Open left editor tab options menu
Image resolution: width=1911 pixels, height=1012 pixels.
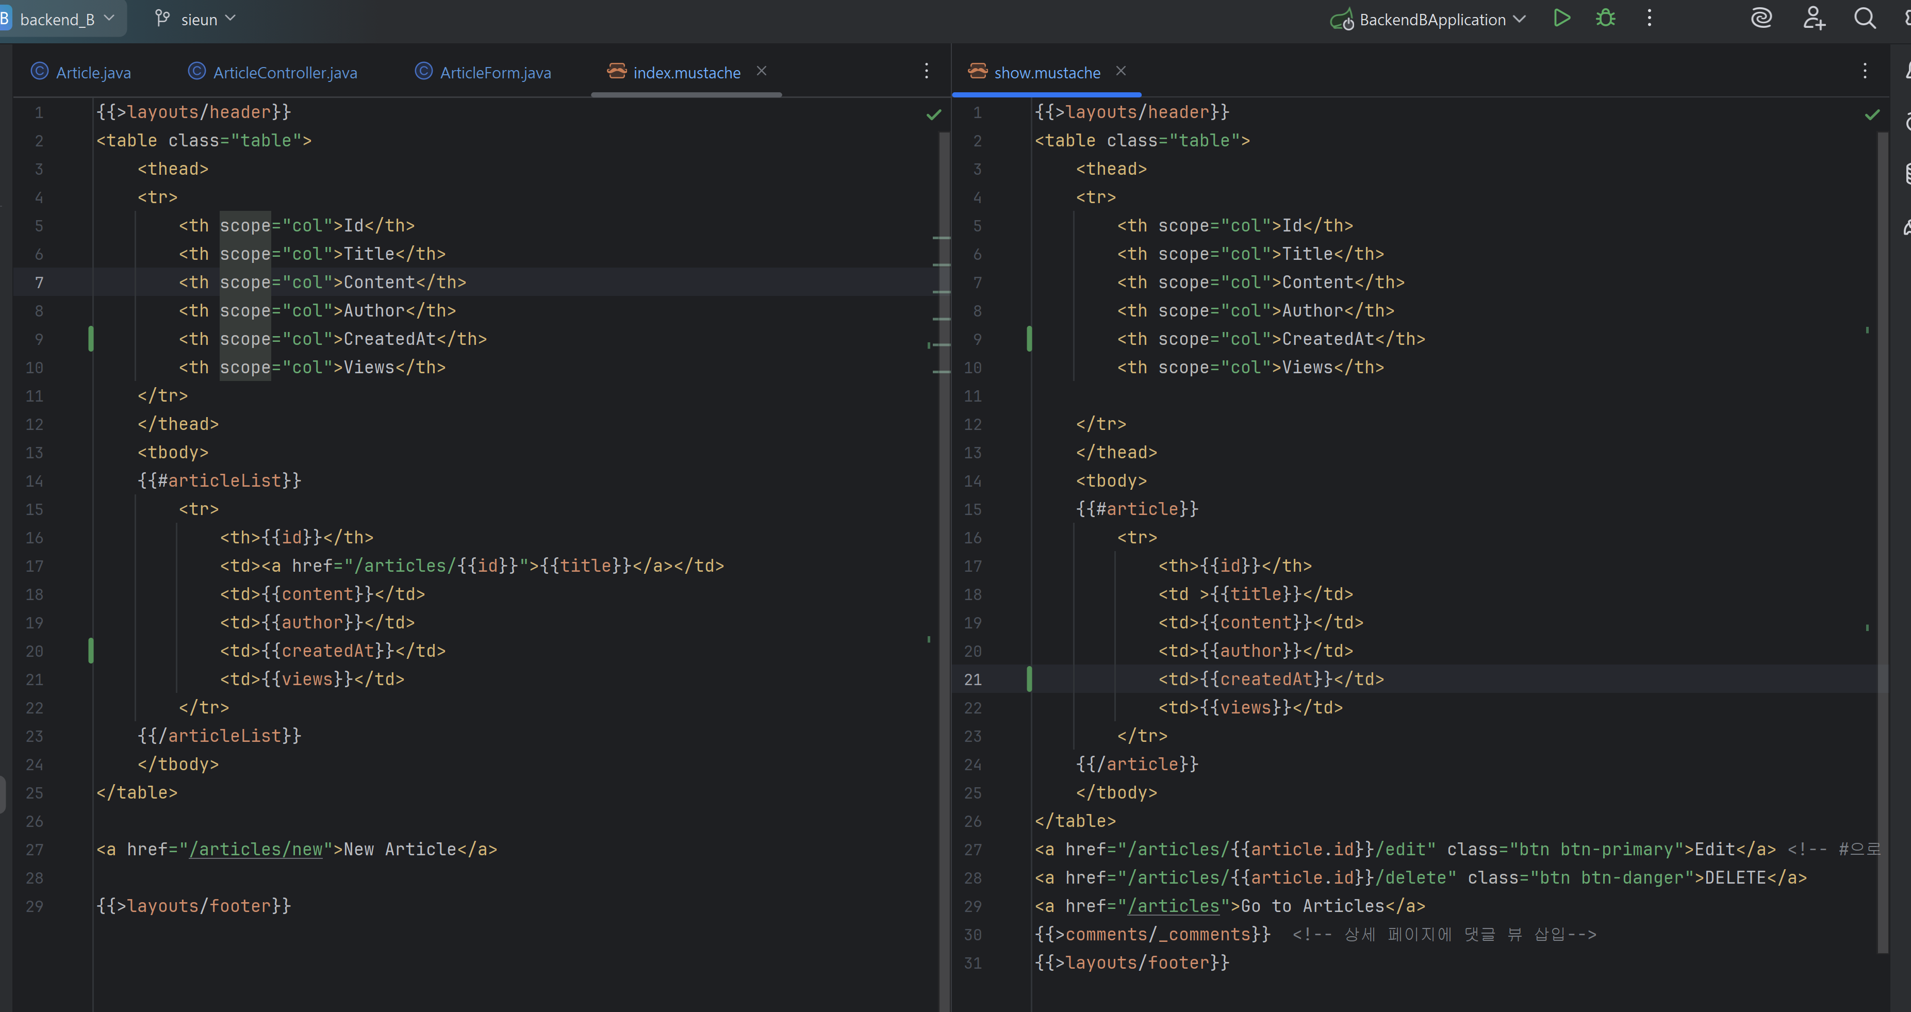click(927, 71)
